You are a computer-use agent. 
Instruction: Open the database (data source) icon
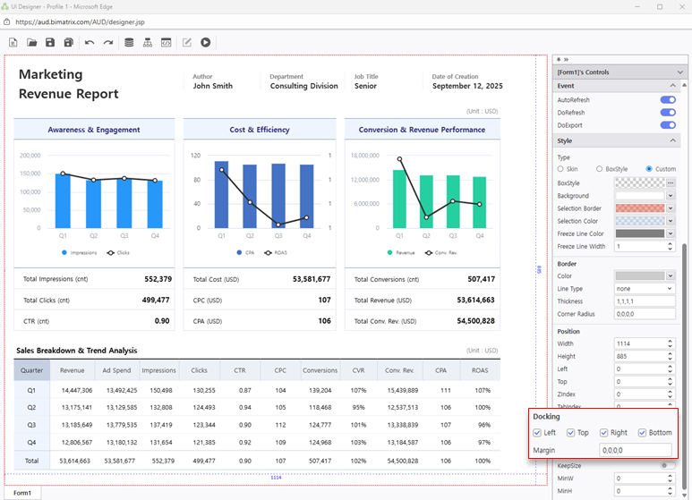(129, 42)
